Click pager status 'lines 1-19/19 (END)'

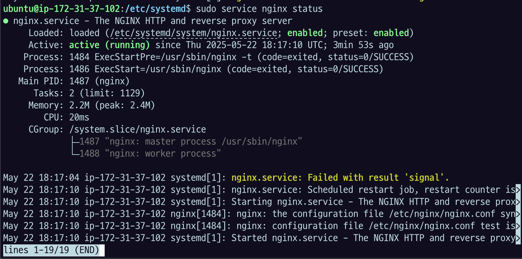51,250
